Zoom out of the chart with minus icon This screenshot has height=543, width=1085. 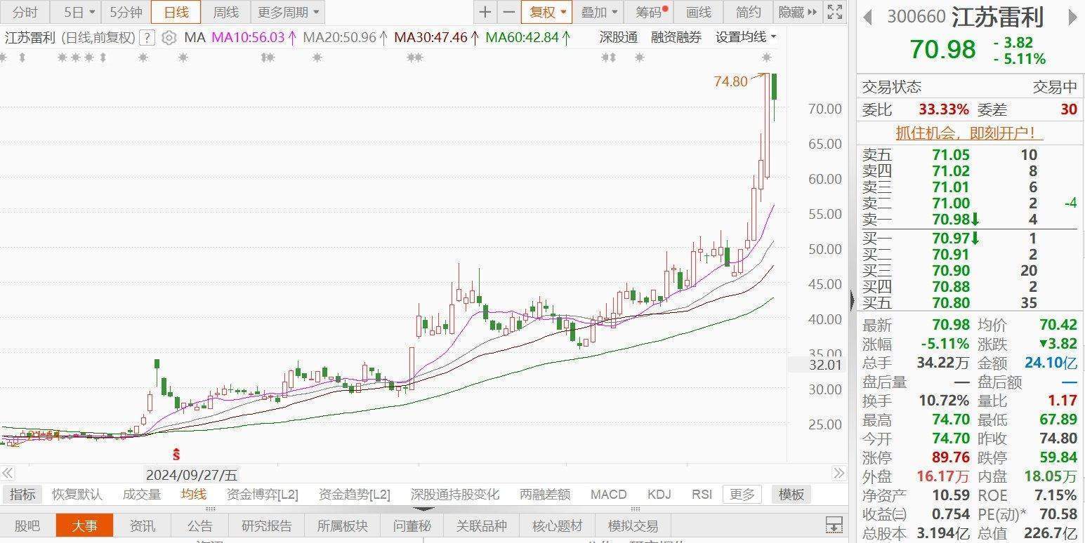[508, 12]
